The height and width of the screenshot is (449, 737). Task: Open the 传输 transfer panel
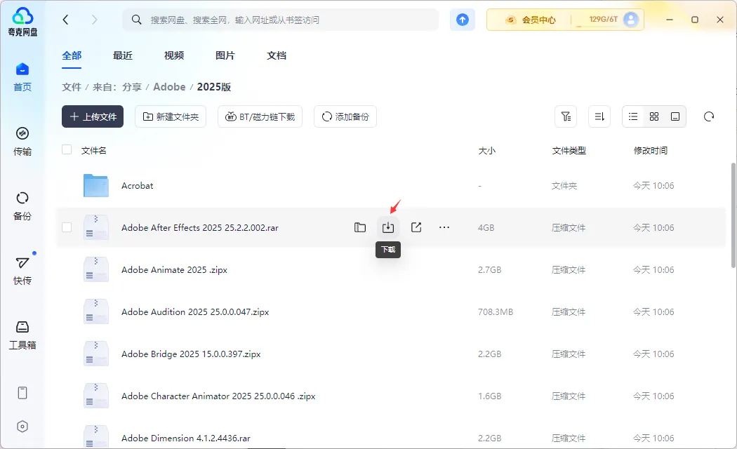(22, 142)
